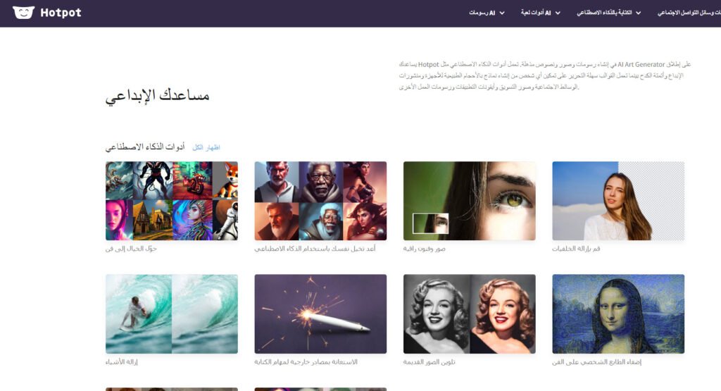Open the sparkler pen writing thumbnail
Screen dimensions: 721x391
point(320,314)
